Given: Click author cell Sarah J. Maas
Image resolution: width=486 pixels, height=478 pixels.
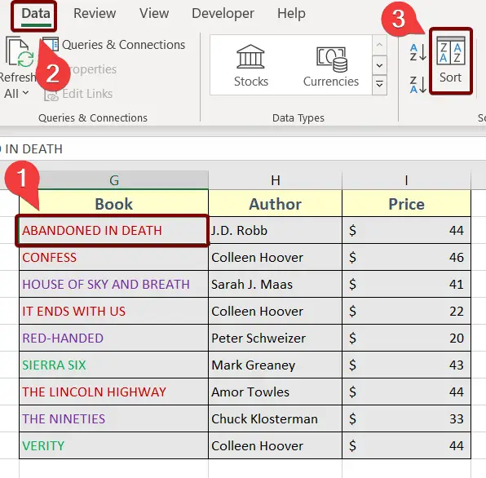Looking at the screenshot, I should 276,284.
